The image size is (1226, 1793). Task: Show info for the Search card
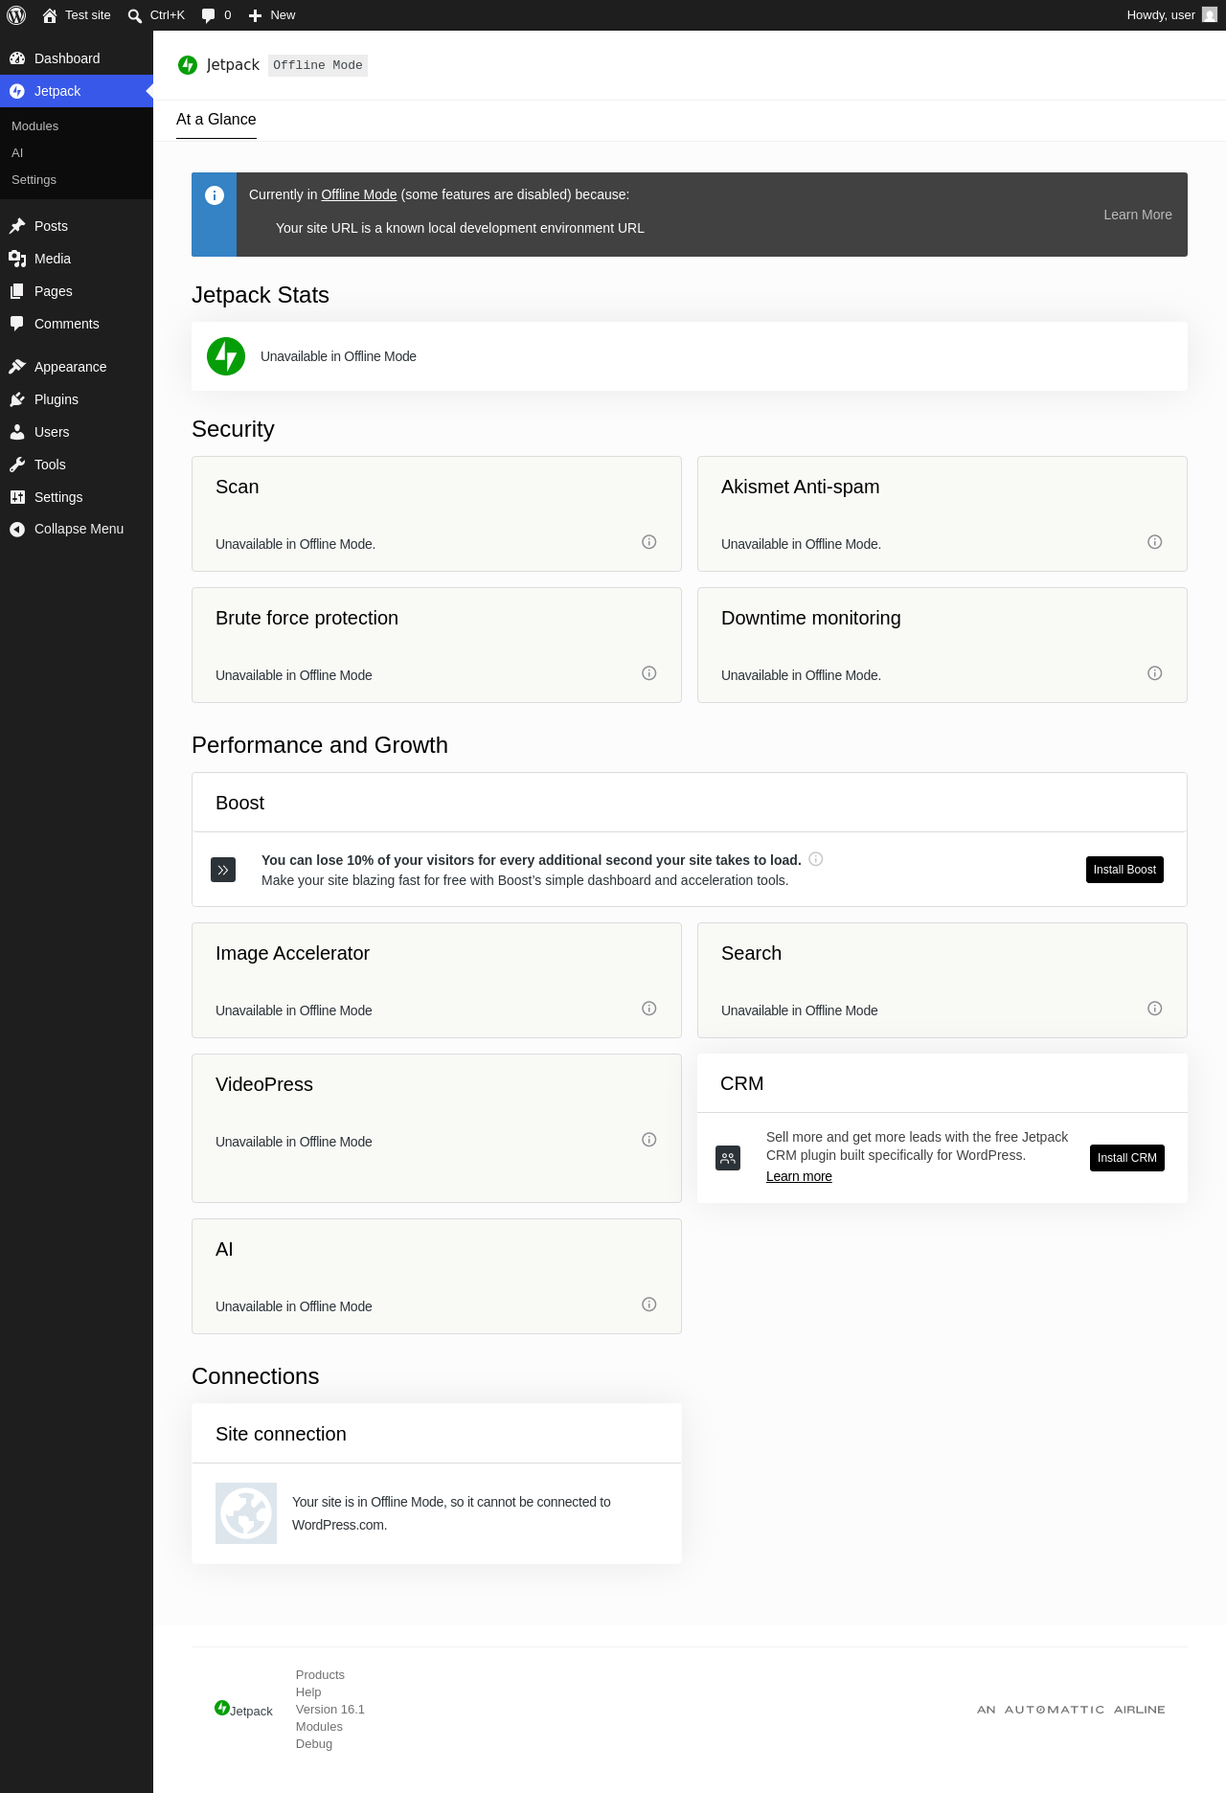[x=1155, y=1009]
